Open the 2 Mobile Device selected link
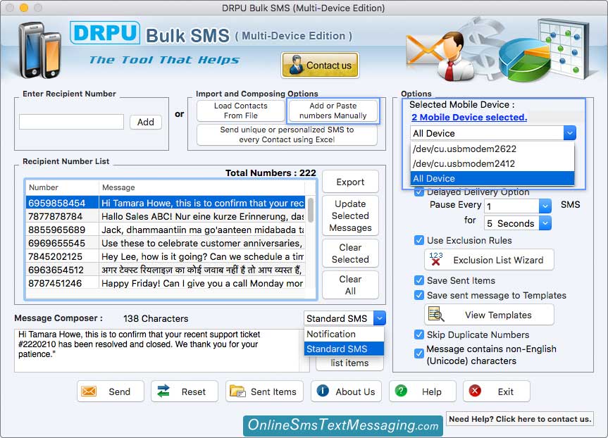 pyautogui.click(x=469, y=117)
